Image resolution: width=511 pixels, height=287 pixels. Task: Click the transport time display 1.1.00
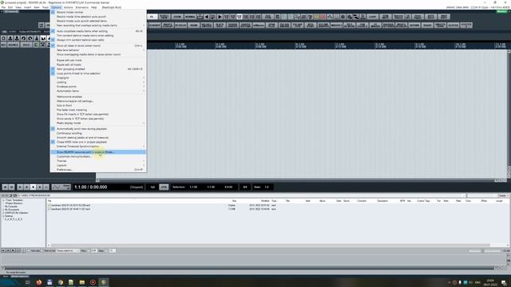pos(90,187)
